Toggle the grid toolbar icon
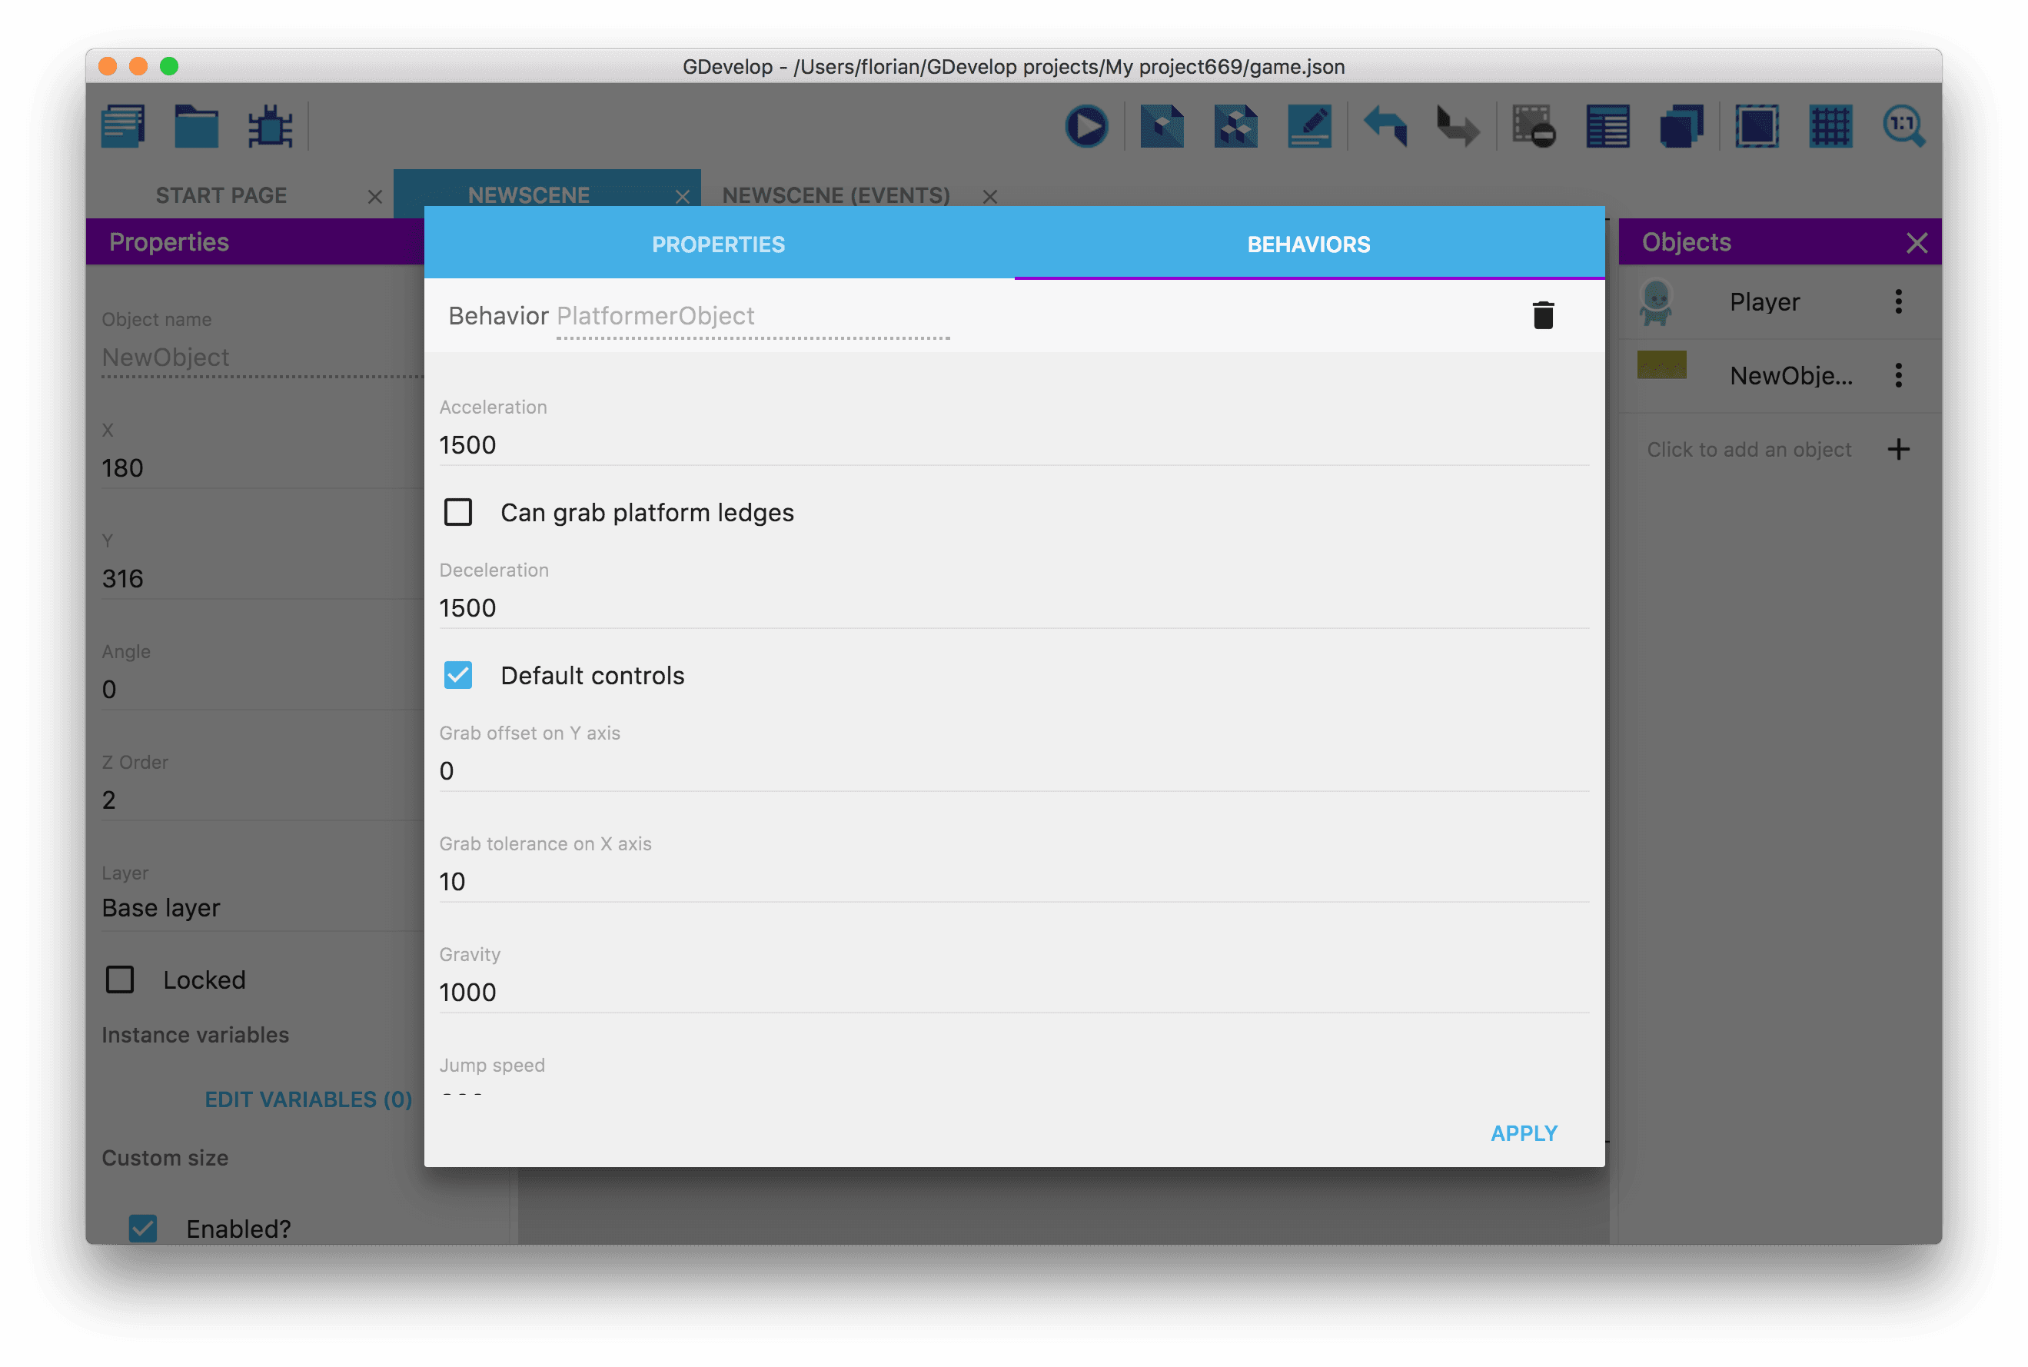The width and height of the screenshot is (2028, 1367). click(1830, 128)
